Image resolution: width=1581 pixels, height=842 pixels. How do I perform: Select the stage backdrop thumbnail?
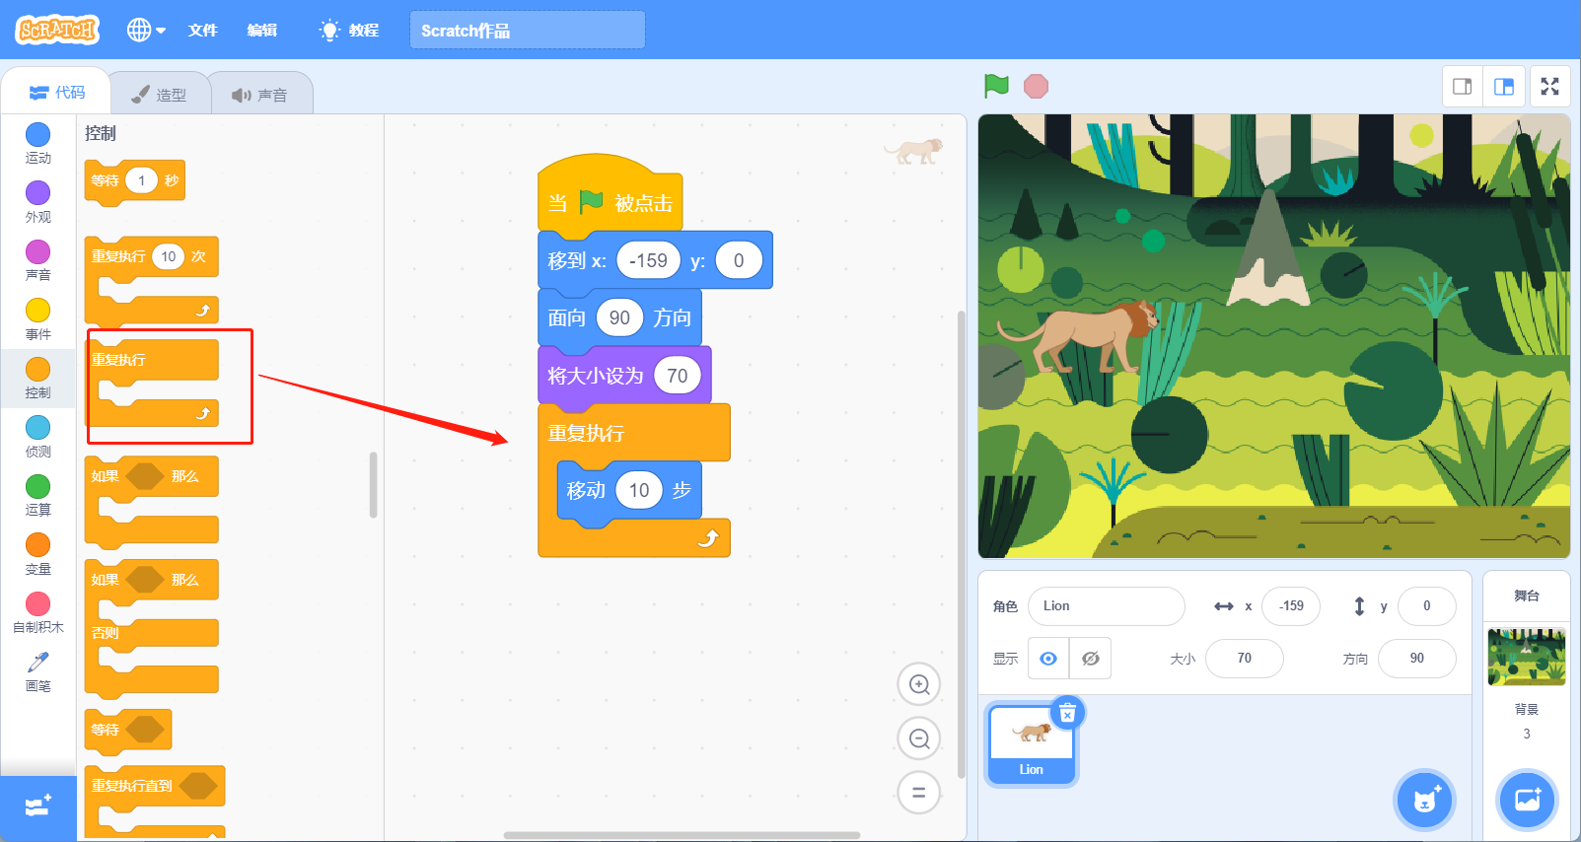[x=1526, y=657]
